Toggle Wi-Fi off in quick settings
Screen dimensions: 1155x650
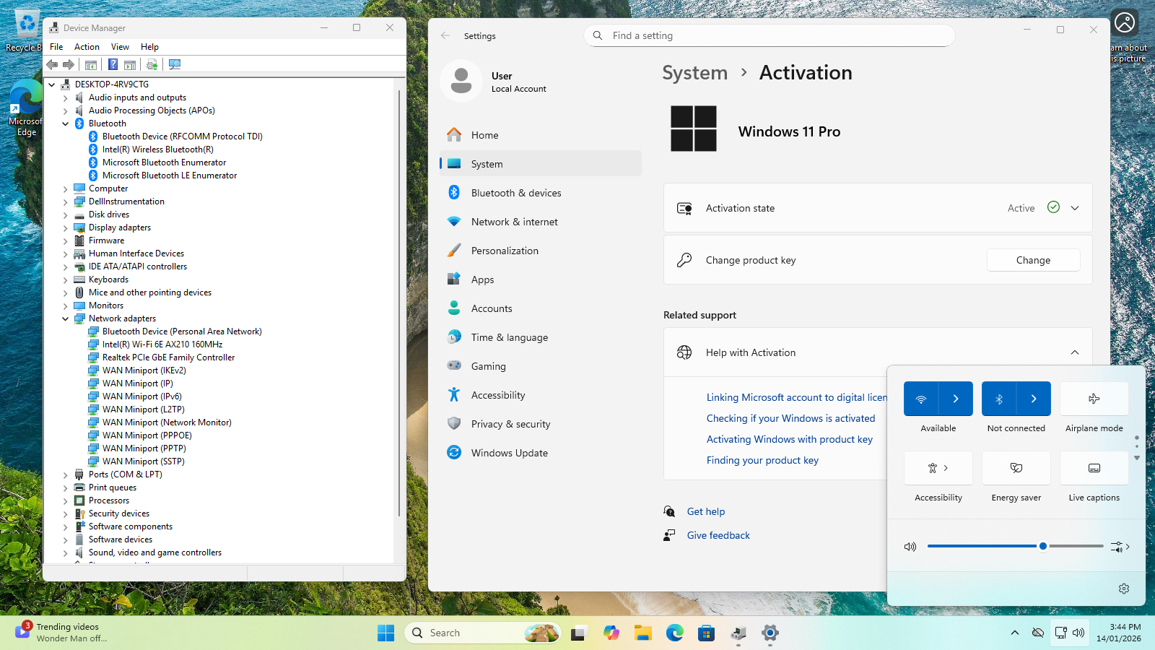(921, 399)
